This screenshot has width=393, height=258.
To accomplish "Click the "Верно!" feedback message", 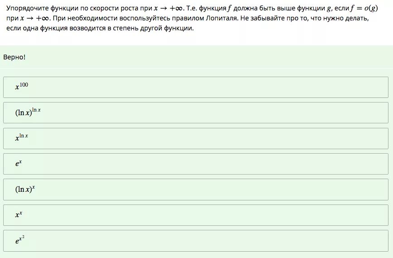I will 14,57.
